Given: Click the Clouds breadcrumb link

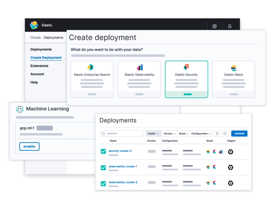Looking at the screenshot, I should [x=35, y=37].
